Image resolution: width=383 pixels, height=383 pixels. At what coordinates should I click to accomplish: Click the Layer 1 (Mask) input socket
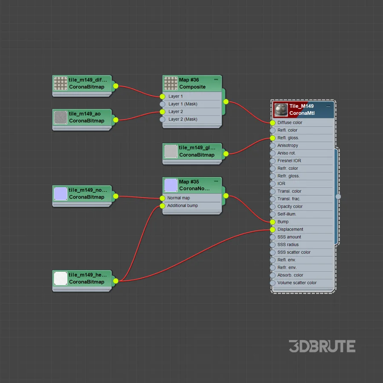pyautogui.click(x=163, y=104)
